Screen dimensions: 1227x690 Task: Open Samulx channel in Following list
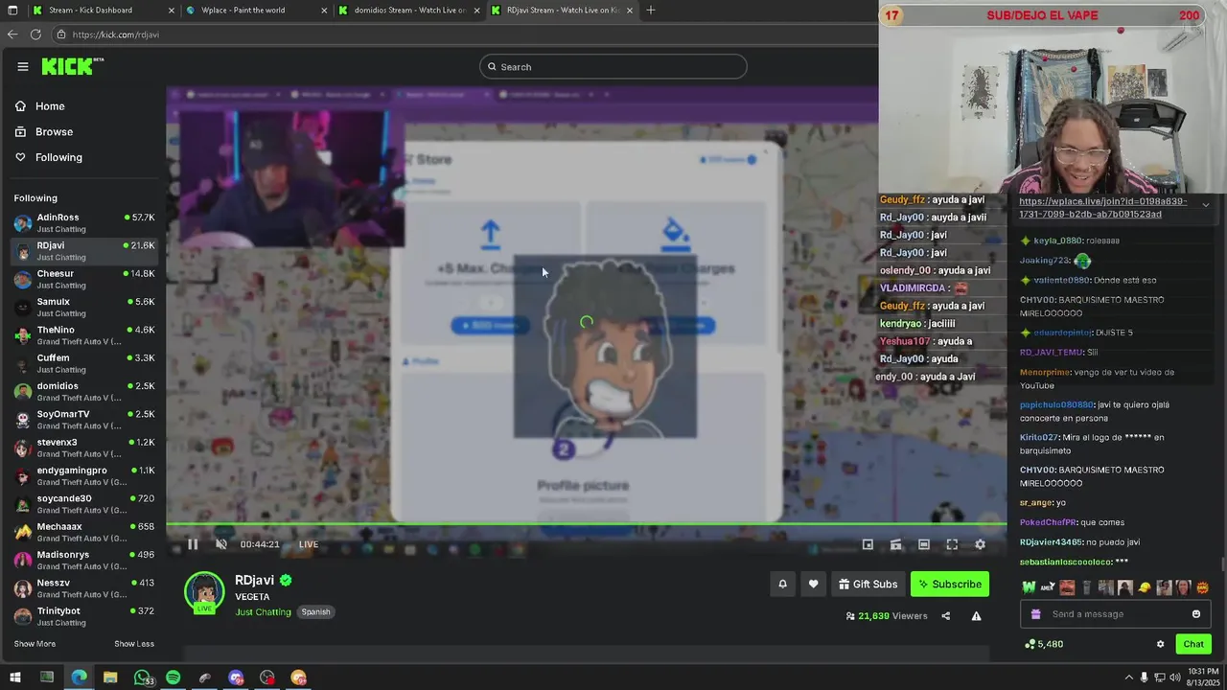point(84,307)
